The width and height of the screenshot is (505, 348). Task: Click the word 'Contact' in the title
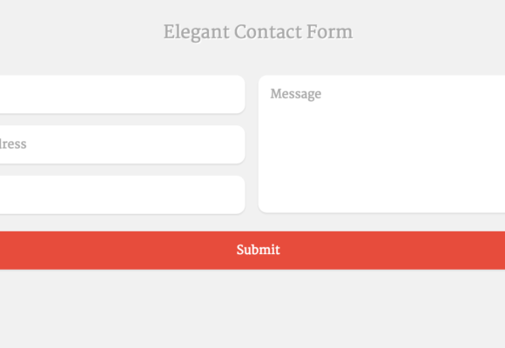click(x=268, y=32)
